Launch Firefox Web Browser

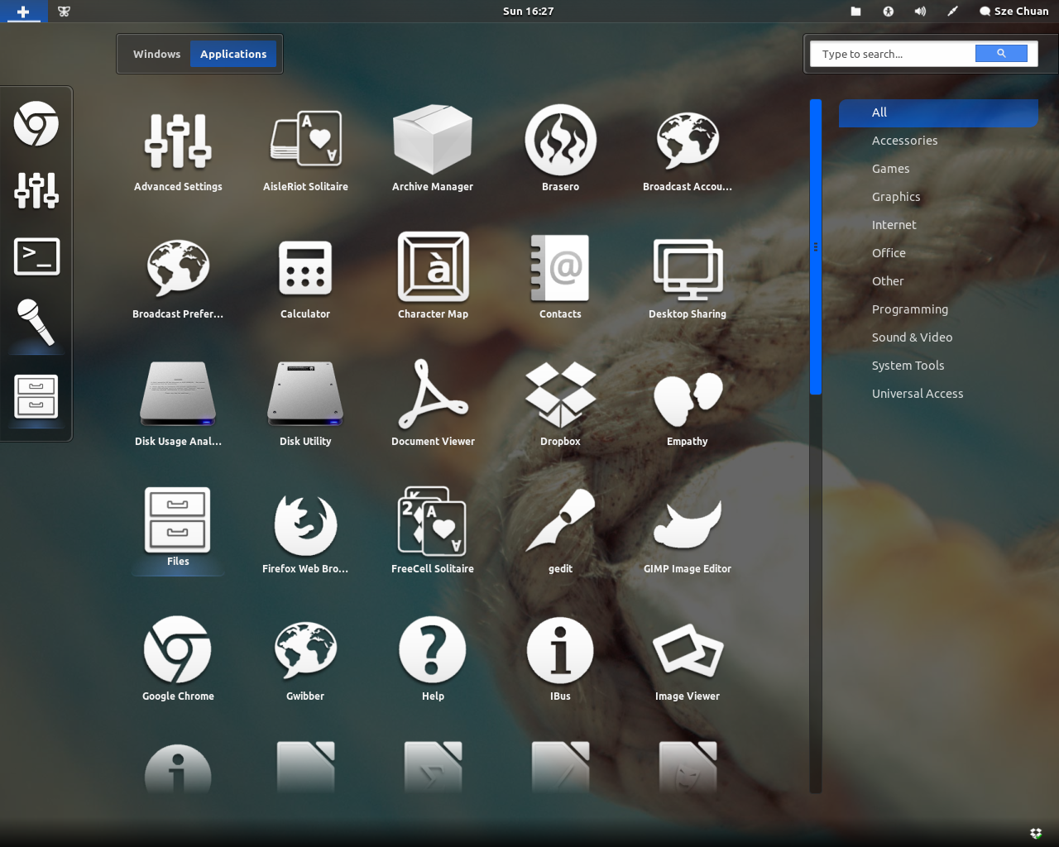tap(305, 532)
